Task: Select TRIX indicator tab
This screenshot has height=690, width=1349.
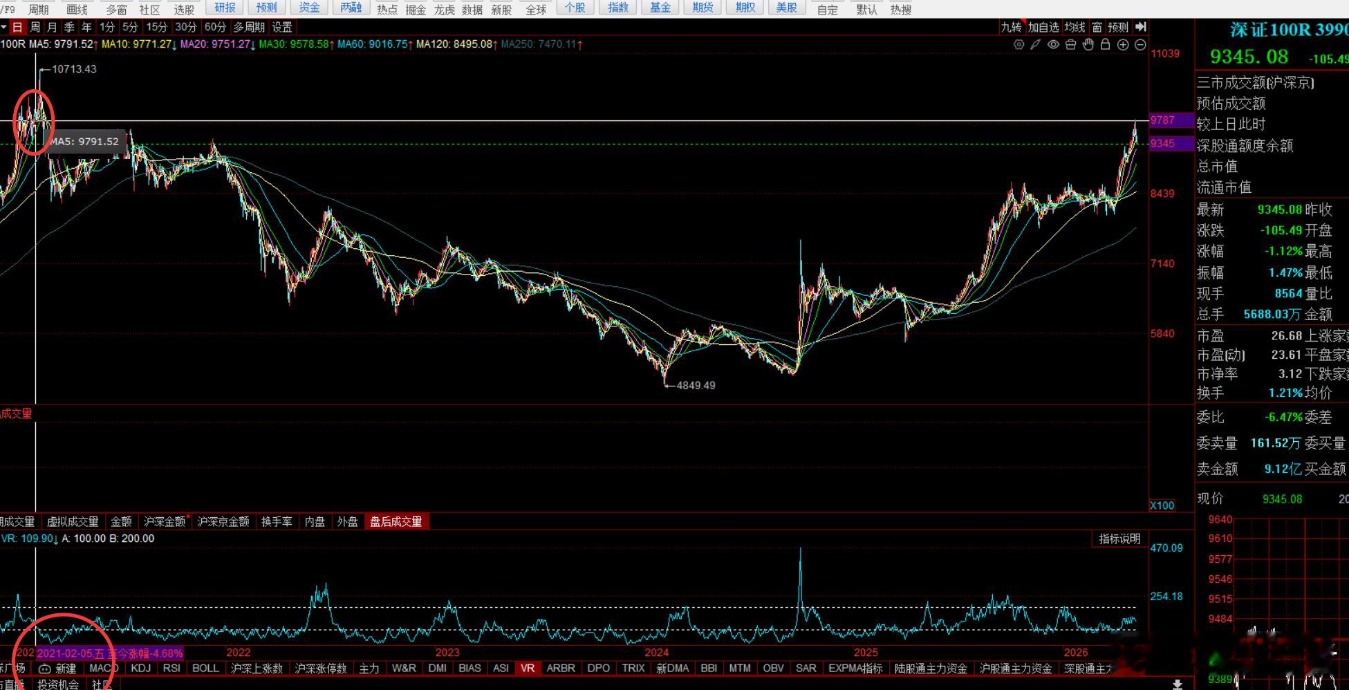Action: [x=633, y=668]
